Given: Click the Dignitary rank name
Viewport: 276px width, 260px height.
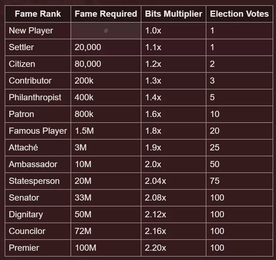Looking at the screenshot, I should [26, 214].
